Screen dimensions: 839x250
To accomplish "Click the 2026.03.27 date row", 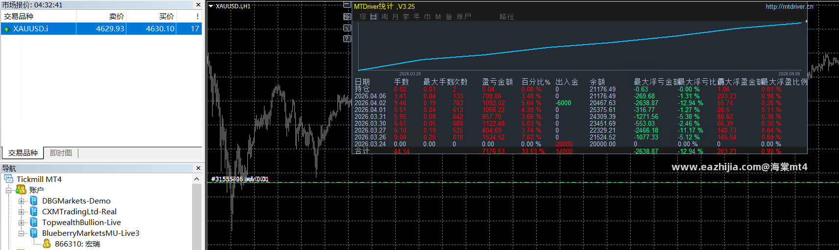I will tap(580, 131).
